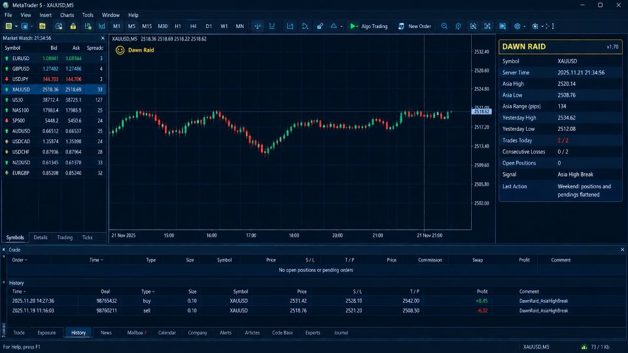The image size is (628, 353).
Task: Select history deal 98765432 row
Action: pos(315,301)
